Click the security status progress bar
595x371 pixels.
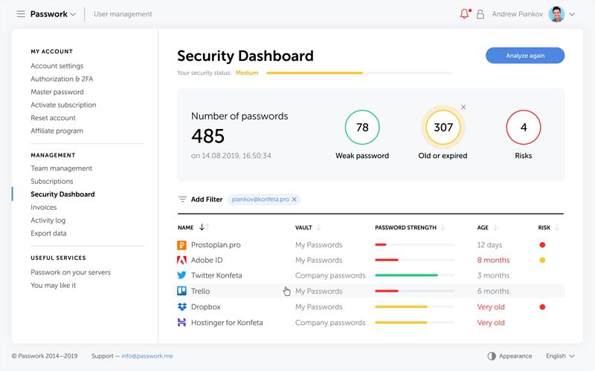pyautogui.click(x=358, y=73)
